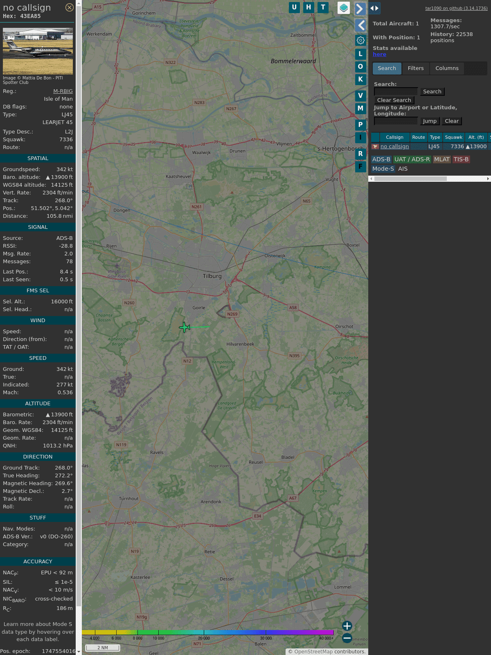This screenshot has height=655, width=491.
Task: Click the LJ45 type cell in table
Action: point(434,147)
